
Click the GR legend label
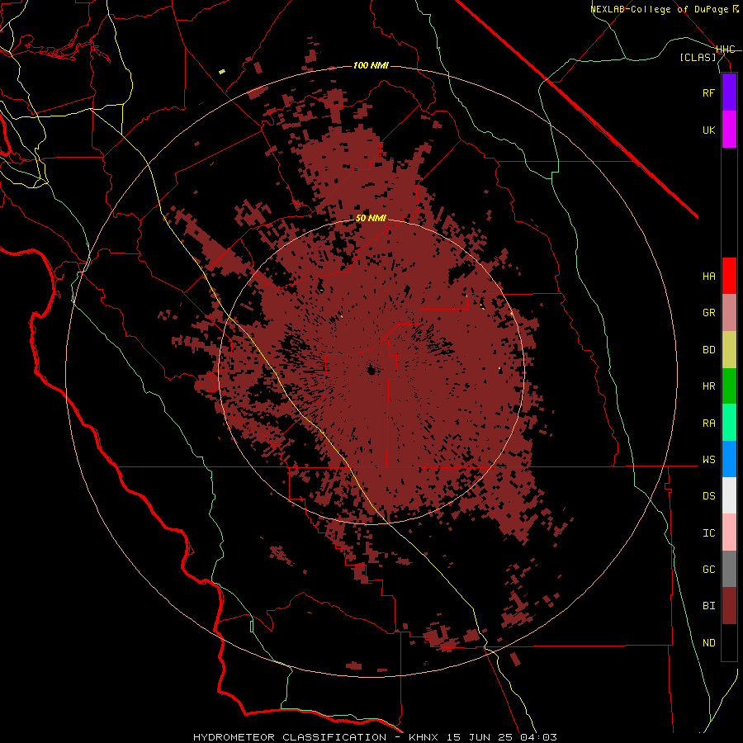708,313
